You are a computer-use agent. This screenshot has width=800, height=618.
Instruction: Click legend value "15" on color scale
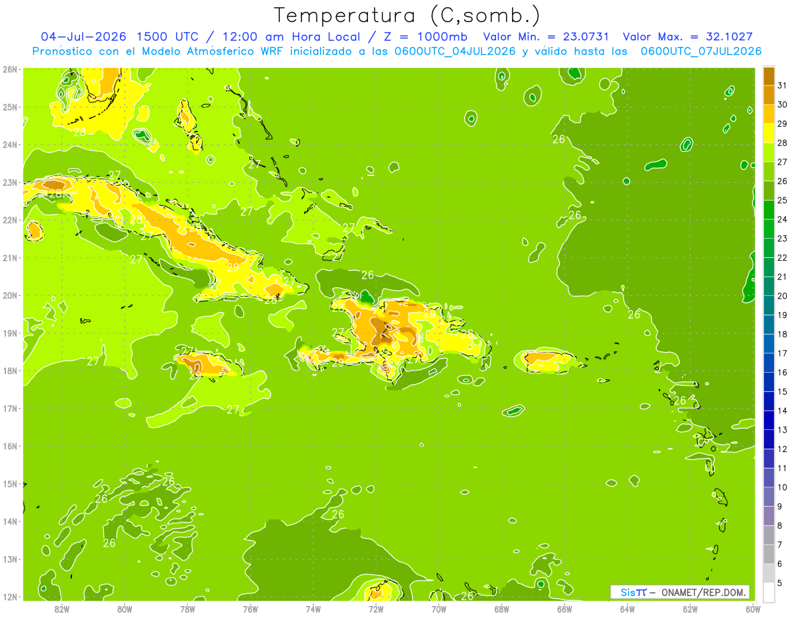(x=782, y=392)
